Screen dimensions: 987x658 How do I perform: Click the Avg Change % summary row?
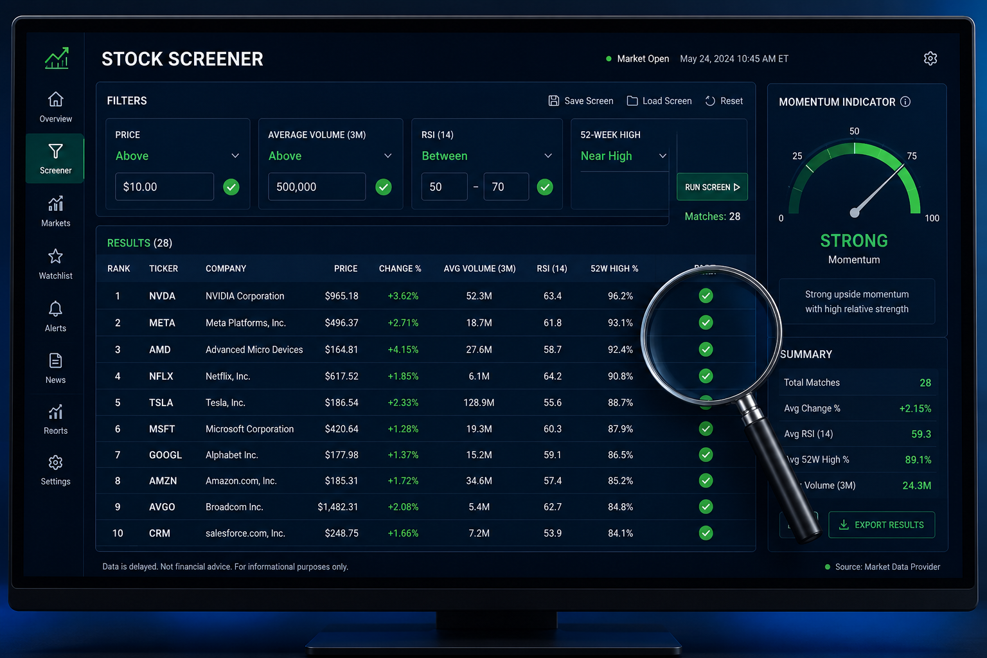(857, 408)
